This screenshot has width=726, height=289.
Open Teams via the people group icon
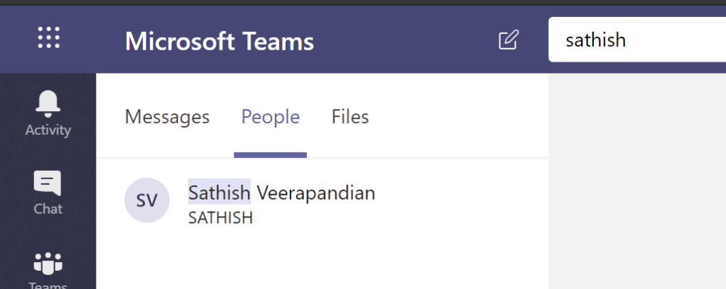pos(48,262)
